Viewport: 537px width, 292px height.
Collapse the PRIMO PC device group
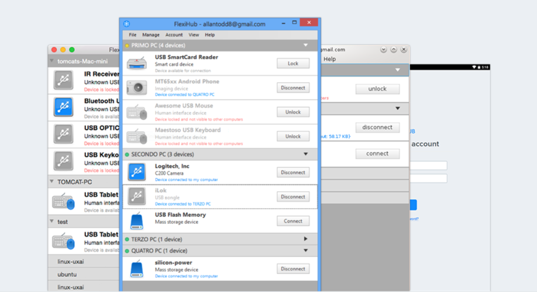305,45
